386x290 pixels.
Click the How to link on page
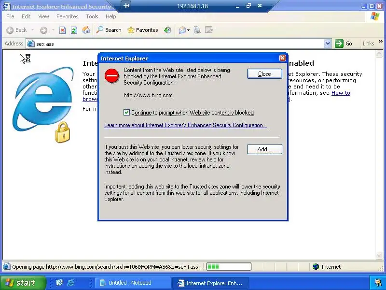coord(341,93)
